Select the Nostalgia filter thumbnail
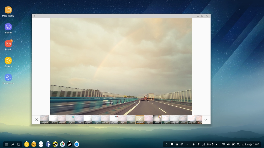The width and height of the screenshot is (264, 148). pos(140,119)
